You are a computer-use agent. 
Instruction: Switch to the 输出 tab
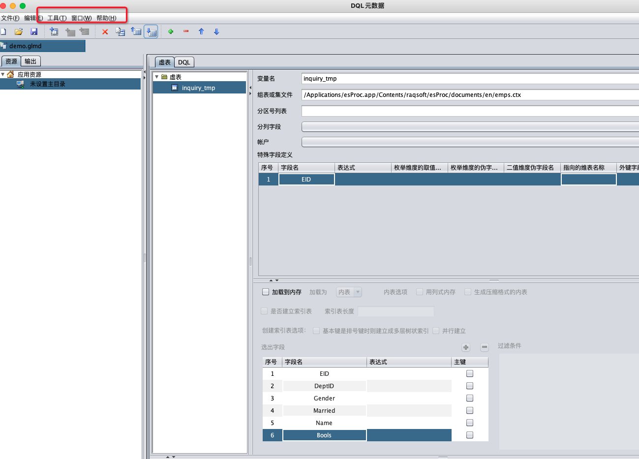click(x=30, y=61)
